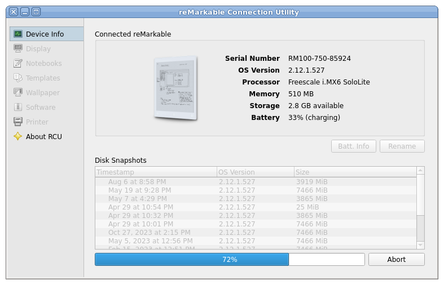
Task: Select the "Apr 29 at 10:54 PM" snapshot
Action: coord(256,207)
